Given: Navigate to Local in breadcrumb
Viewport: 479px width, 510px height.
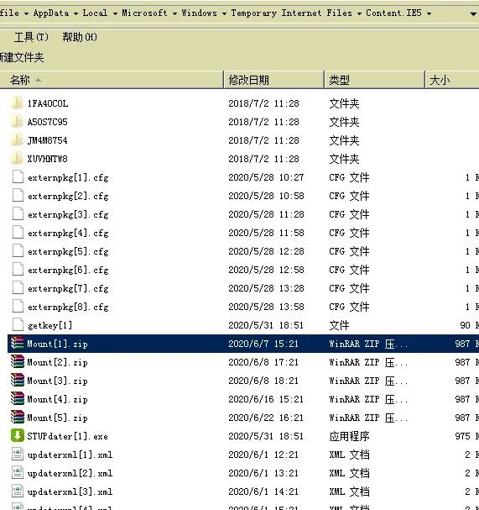Looking at the screenshot, I should (x=95, y=13).
